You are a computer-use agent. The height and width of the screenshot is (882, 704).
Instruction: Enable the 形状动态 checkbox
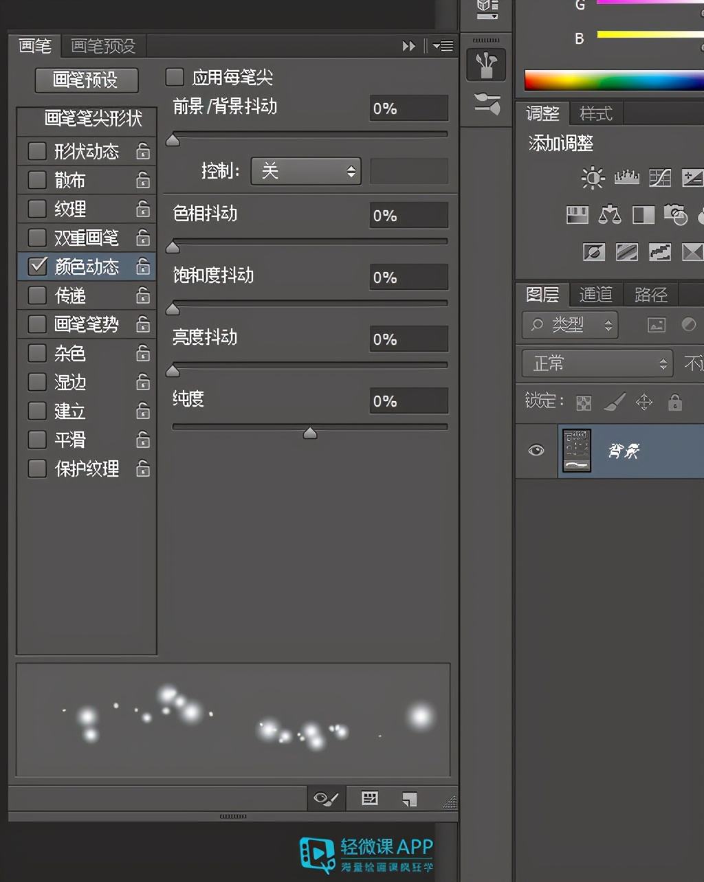[36, 151]
